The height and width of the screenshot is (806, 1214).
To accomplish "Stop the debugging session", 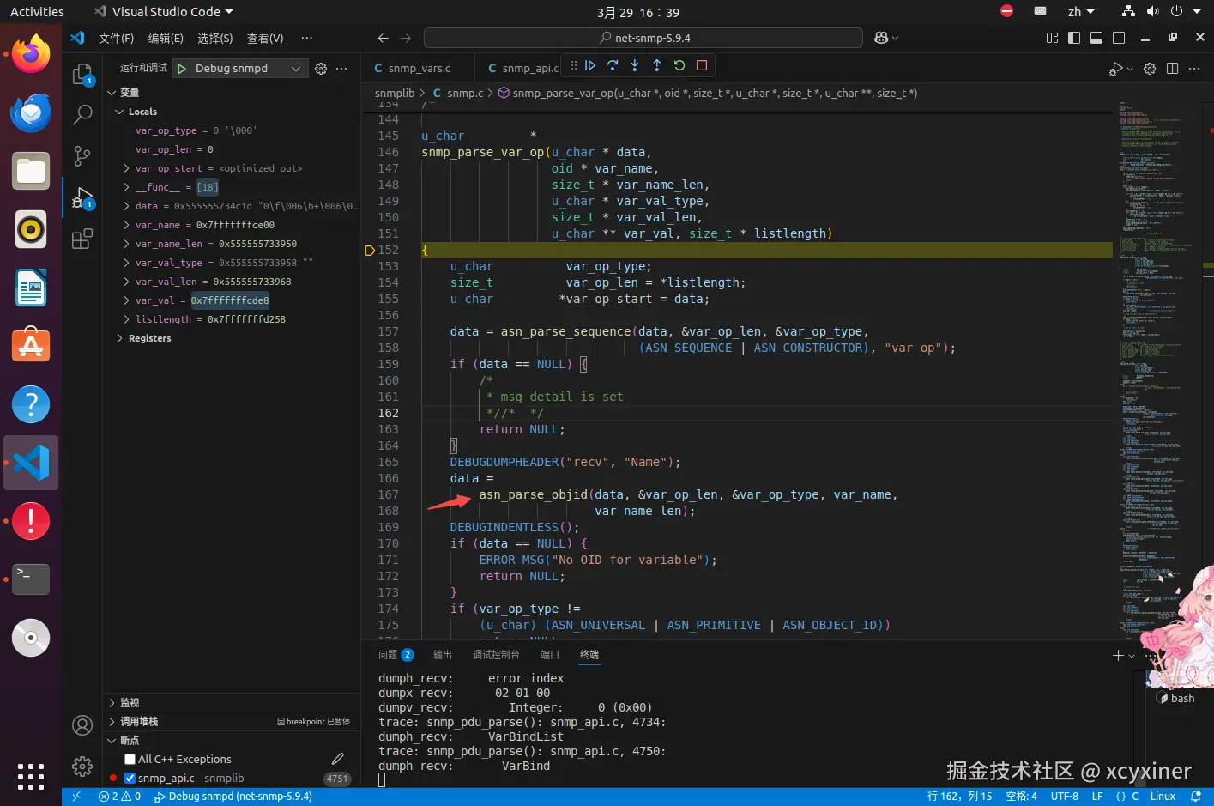I will tap(702, 65).
